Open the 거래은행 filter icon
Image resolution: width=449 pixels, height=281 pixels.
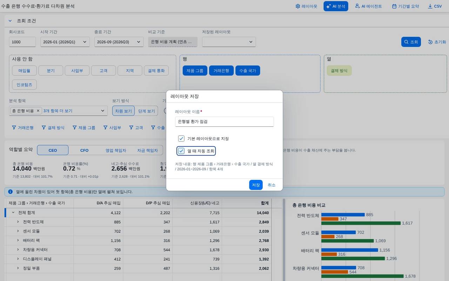[x=14, y=128]
